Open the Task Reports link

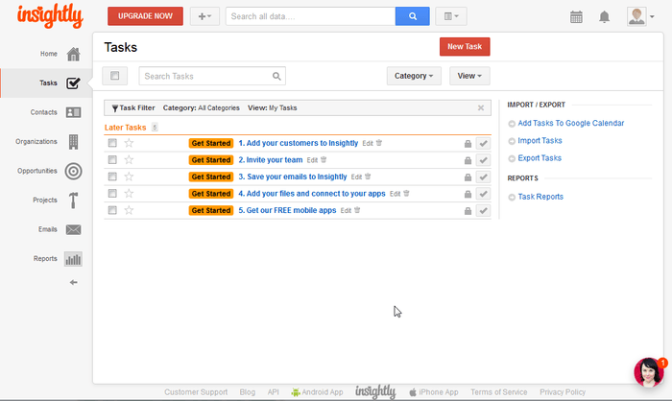pyautogui.click(x=540, y=197)
